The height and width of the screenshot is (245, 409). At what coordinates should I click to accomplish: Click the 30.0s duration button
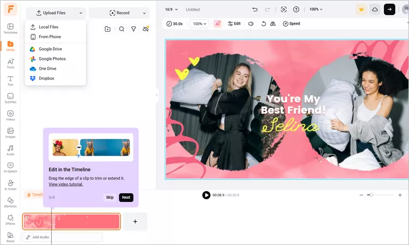[x=175, y=24]
